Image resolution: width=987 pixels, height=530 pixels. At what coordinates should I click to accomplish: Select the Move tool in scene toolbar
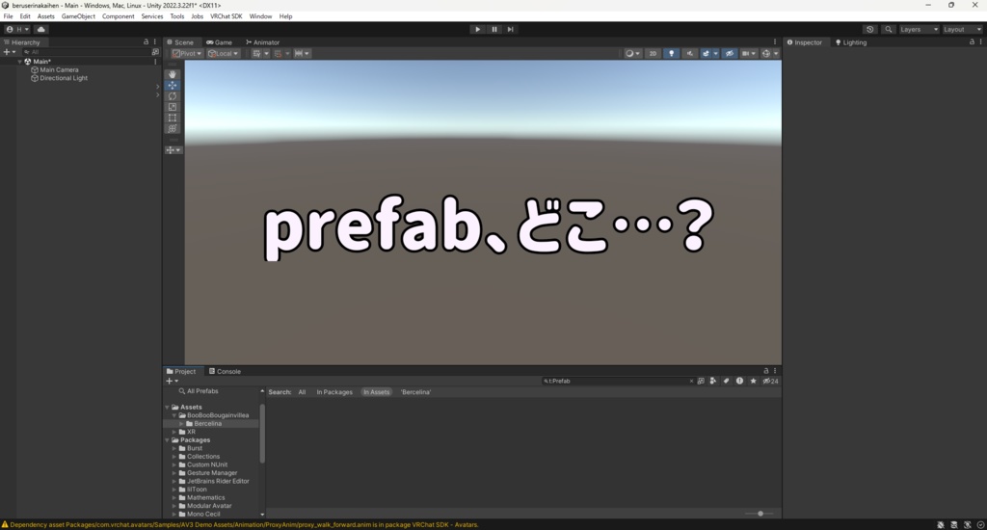point(172,85)
